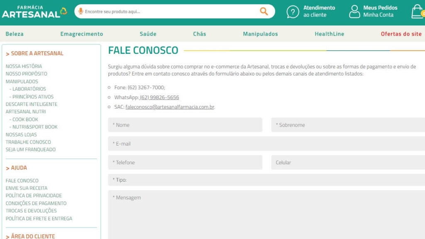Viewport: 425px width, 239px height.
Task: Click the Sobre a Artesanal heading
Action: [34, 54]
